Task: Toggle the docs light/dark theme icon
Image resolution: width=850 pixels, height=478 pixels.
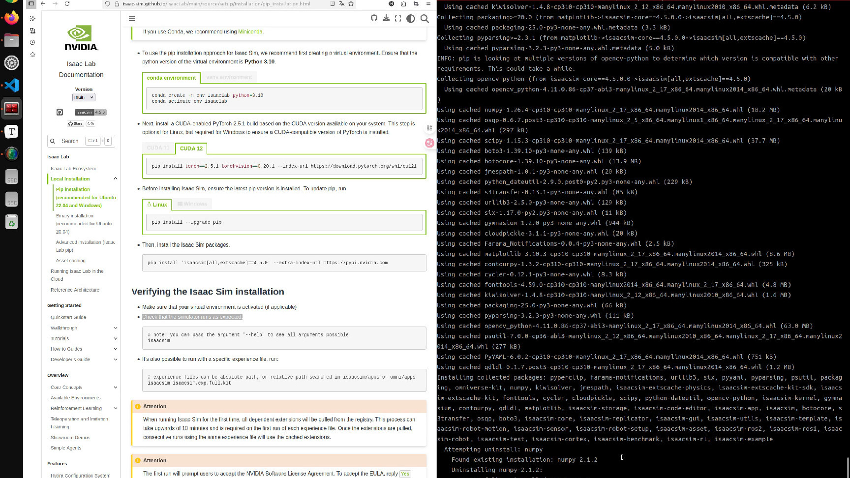Action: click(411, 18)
